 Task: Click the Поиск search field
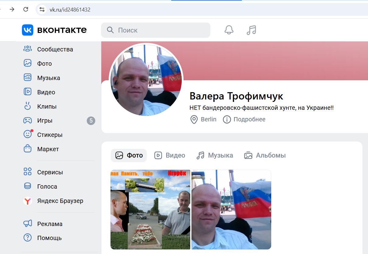tap(156, 30)
